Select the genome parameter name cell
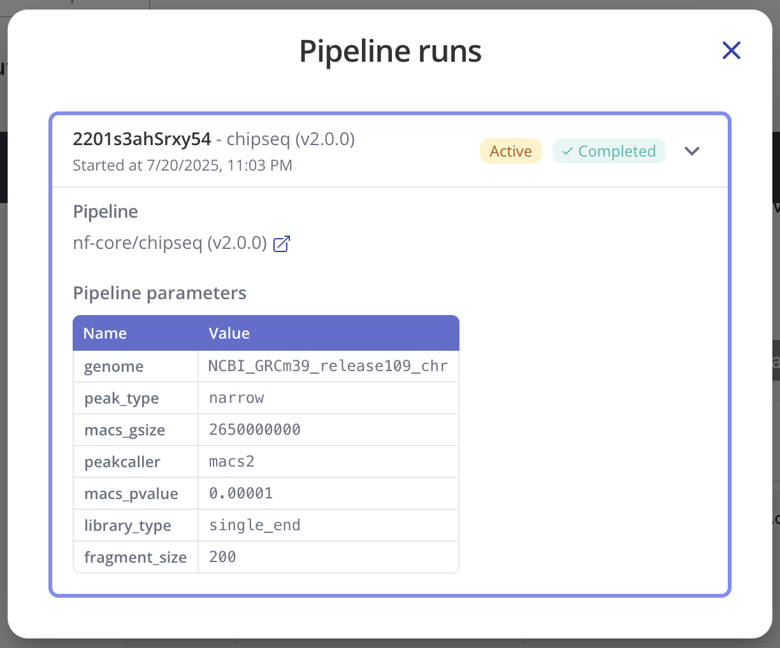The width and height of the screenshot is (780, 648). pos(114,367)
